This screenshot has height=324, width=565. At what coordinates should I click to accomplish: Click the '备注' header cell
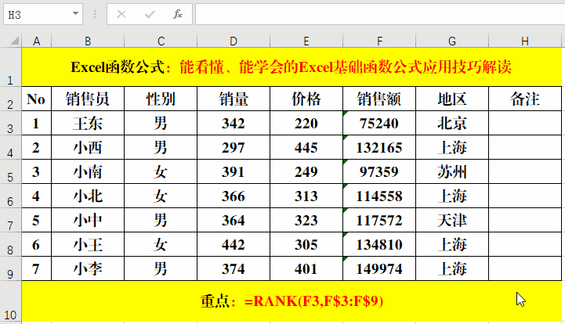tap(525, 99)
